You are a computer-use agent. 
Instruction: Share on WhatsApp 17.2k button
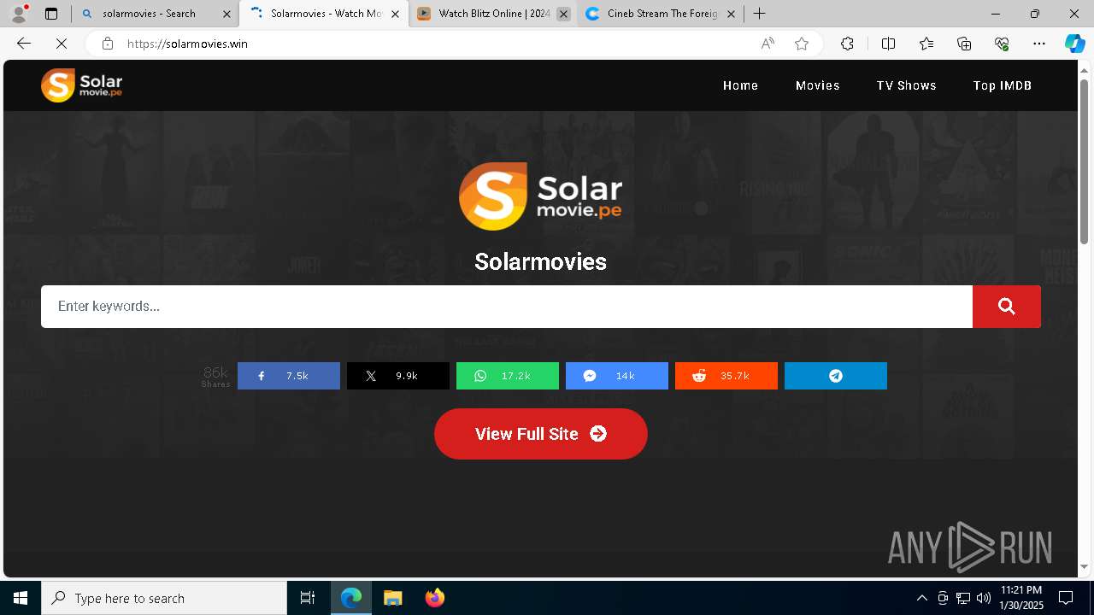(508, 376)
